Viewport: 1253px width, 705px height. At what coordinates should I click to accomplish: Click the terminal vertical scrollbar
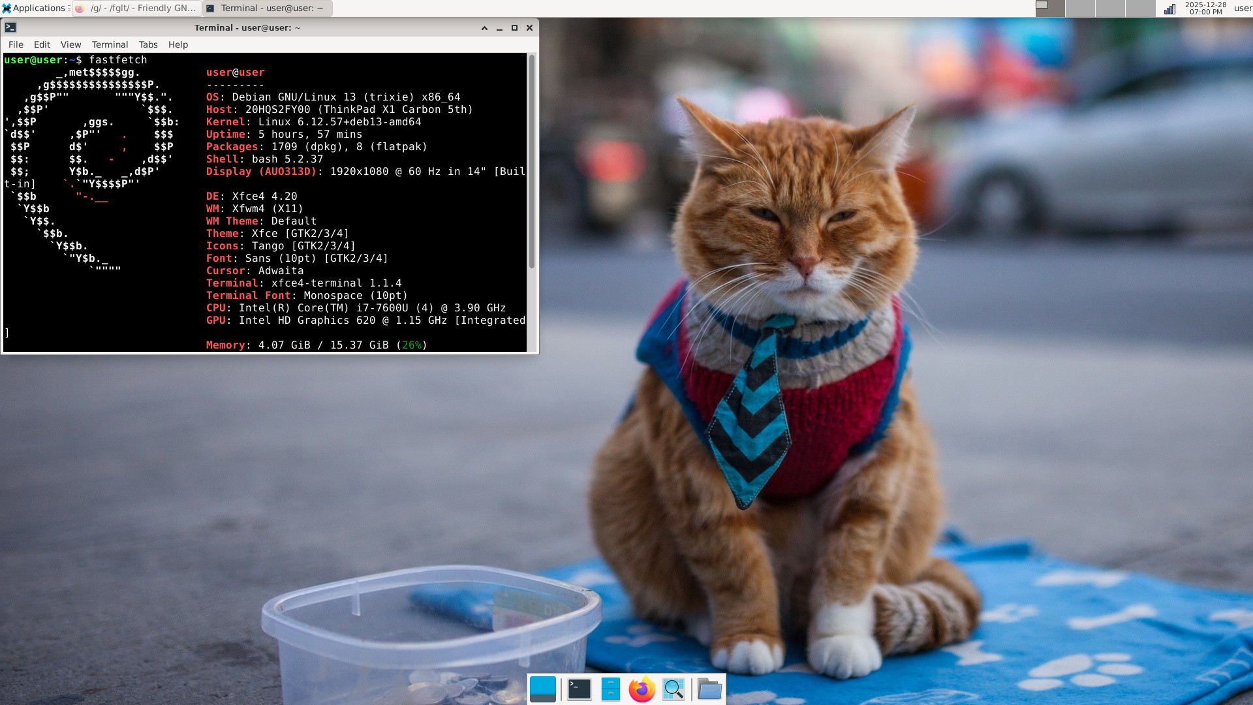tap(532, 163)
